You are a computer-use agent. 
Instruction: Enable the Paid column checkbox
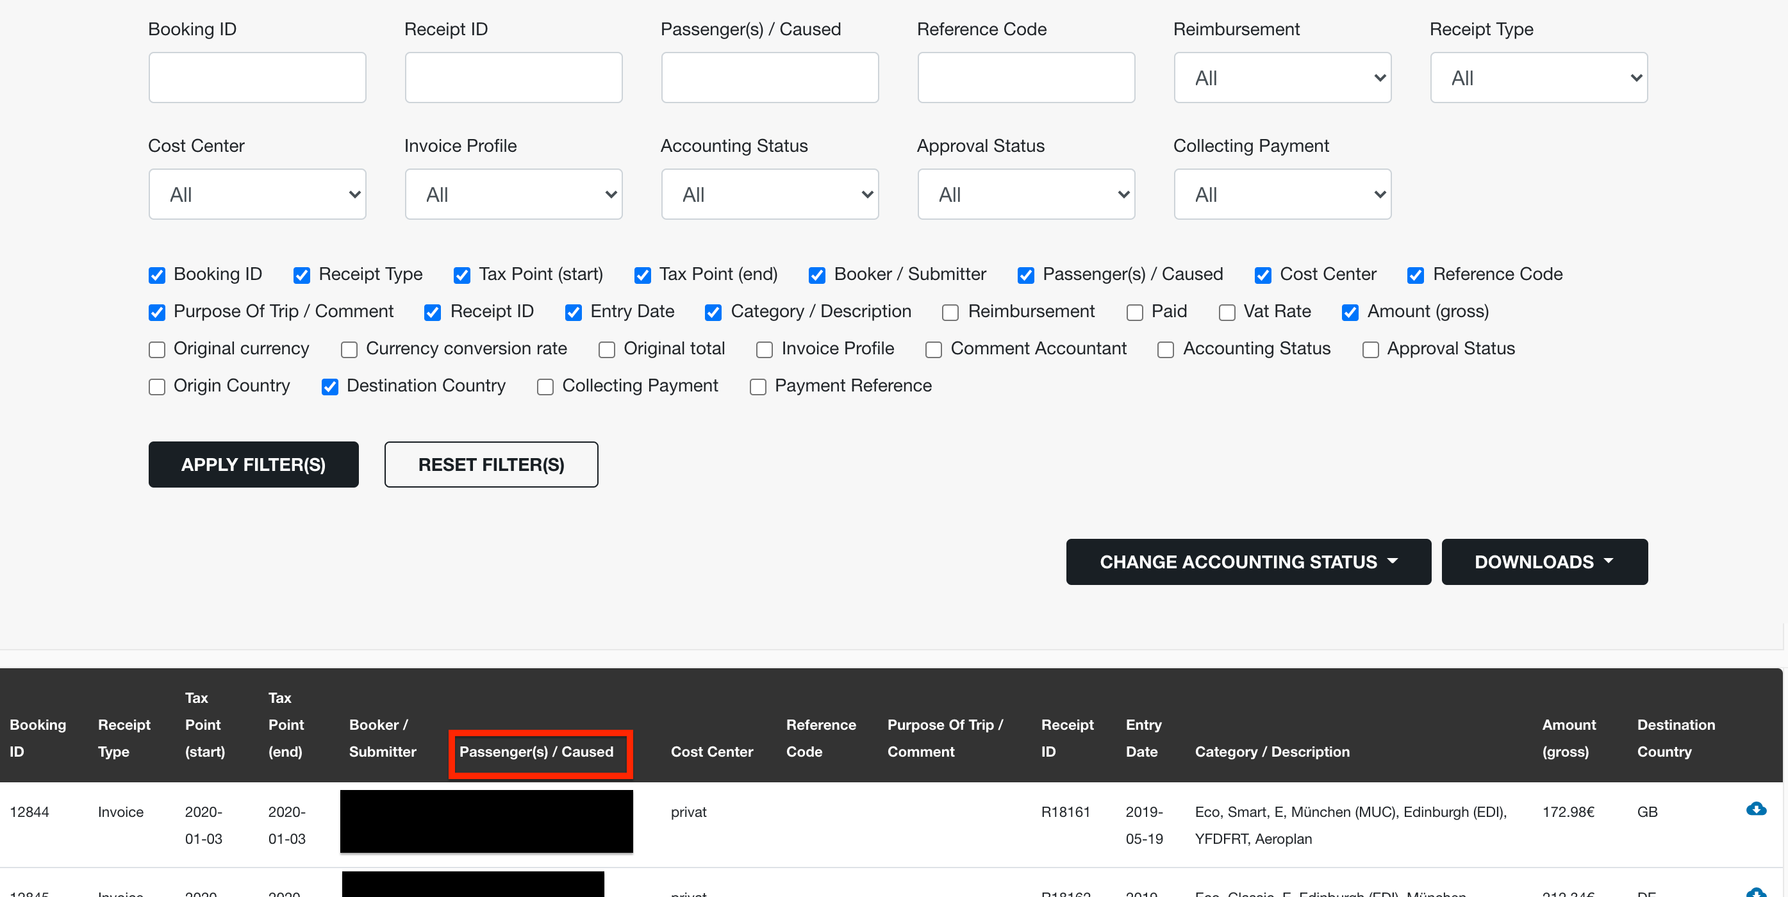point(1135,312)
